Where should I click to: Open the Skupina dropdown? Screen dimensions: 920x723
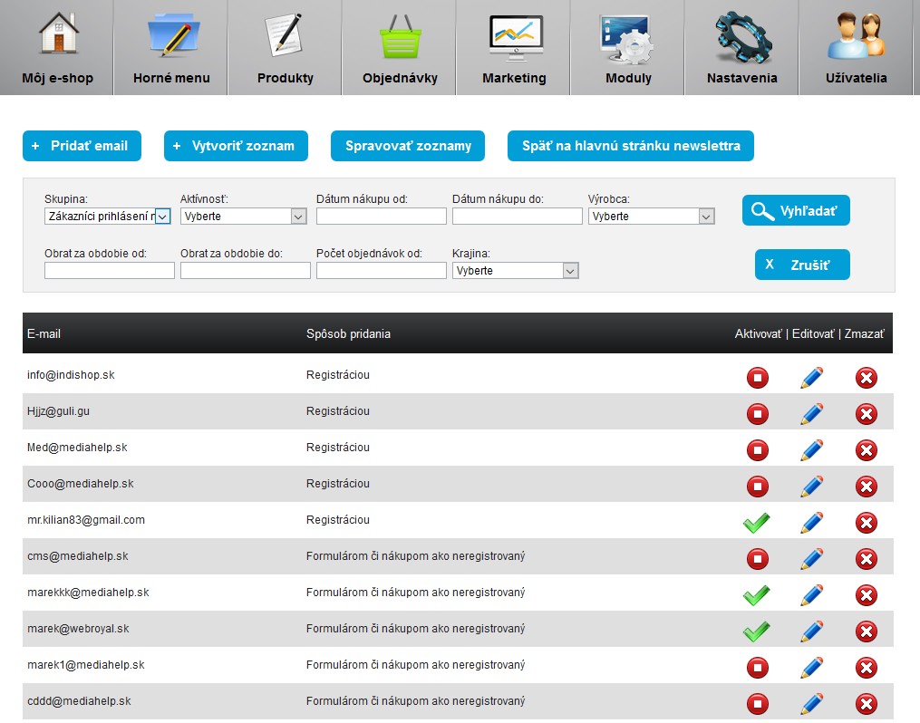[x=107, y=217]
